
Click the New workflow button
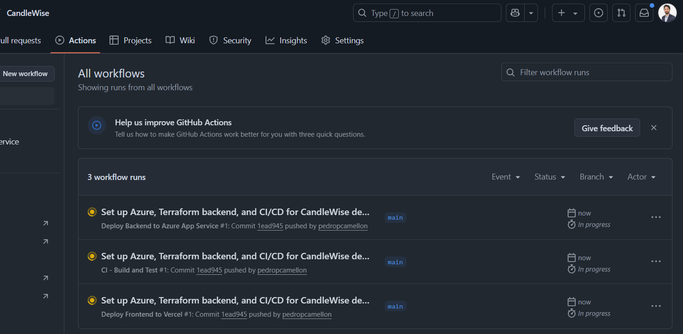25,73
